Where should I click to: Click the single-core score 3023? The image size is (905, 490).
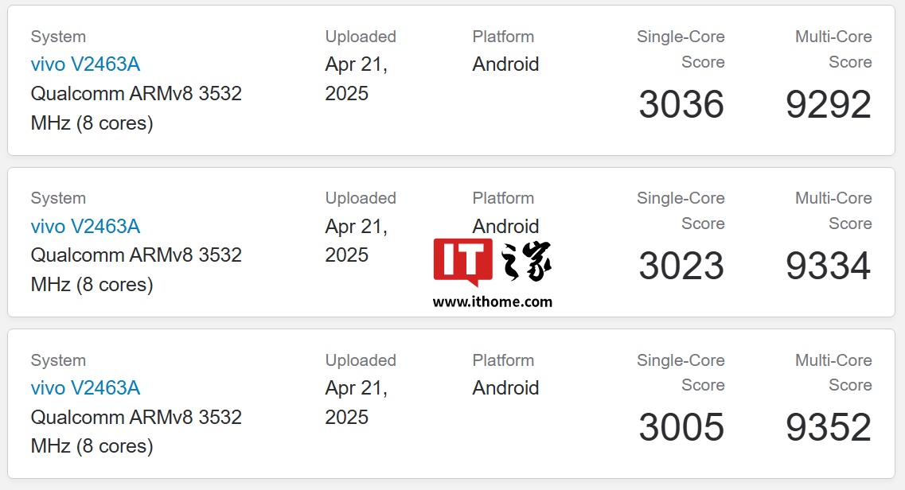coord(681,266)
